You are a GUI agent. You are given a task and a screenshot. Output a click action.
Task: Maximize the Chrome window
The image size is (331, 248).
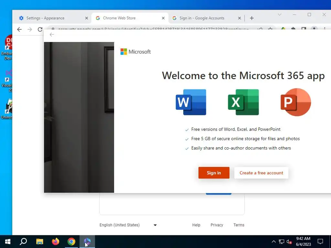pyautogui.click(x=309, y=15)
